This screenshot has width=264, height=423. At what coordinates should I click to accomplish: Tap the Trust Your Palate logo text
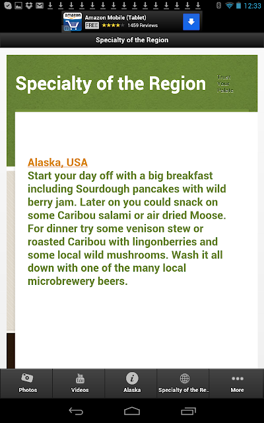click(x=225, y=84)
